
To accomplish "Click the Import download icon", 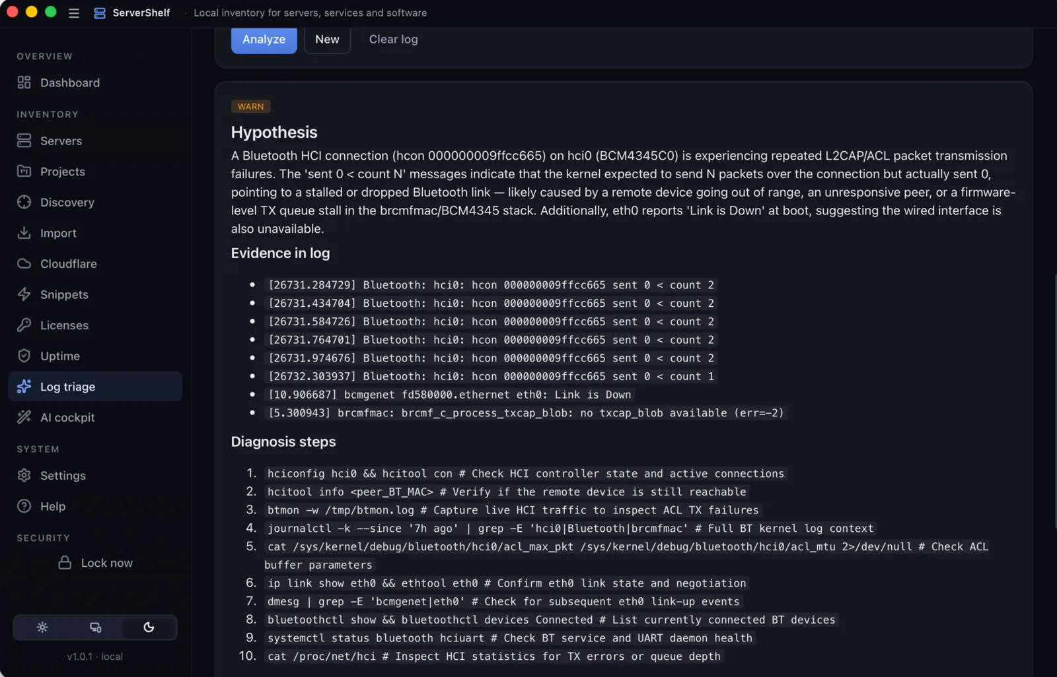I will (24, 233).
